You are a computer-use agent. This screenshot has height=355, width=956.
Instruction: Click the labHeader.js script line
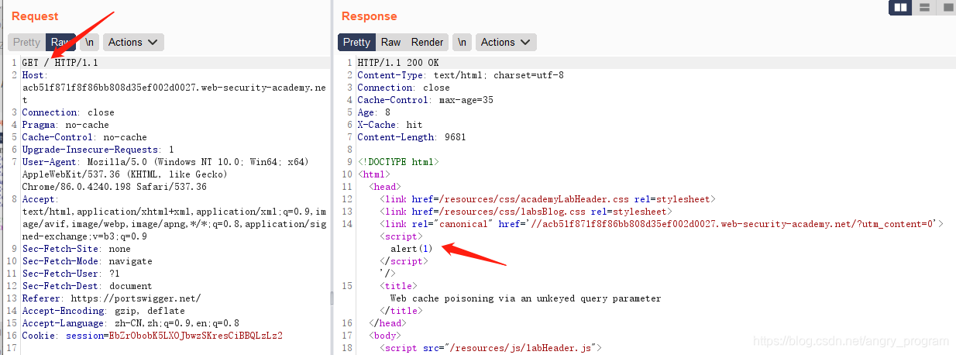click(x=490, y=348)
